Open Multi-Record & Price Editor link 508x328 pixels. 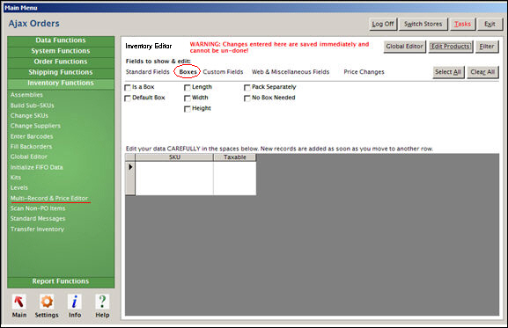tap(49, 198)
